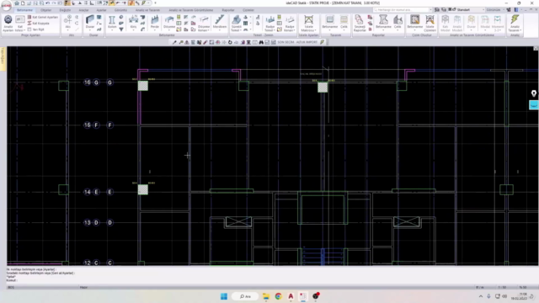Open the Ayarlar tab

(x=101, y=10)
